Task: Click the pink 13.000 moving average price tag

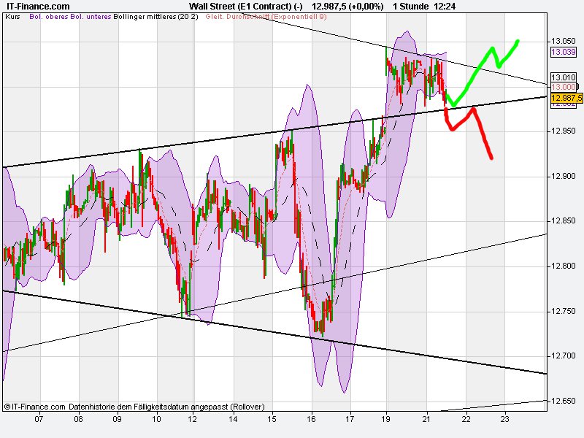Action: click(x=565, y=85)
